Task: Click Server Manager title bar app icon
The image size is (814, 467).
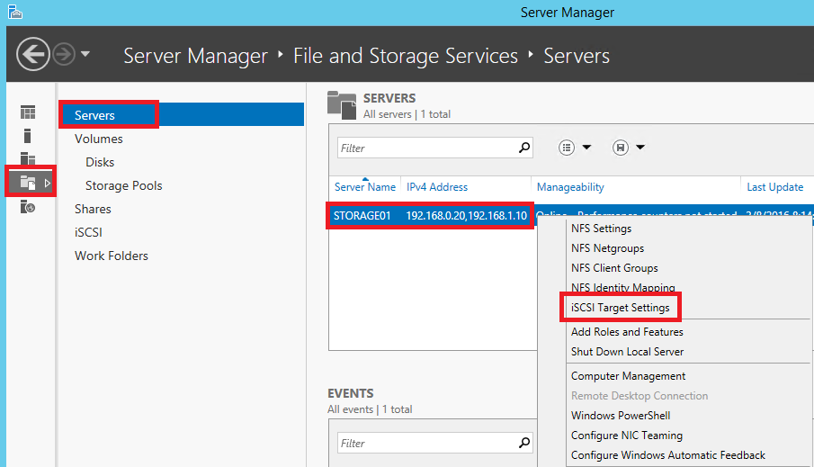Action: coord(15,12)
